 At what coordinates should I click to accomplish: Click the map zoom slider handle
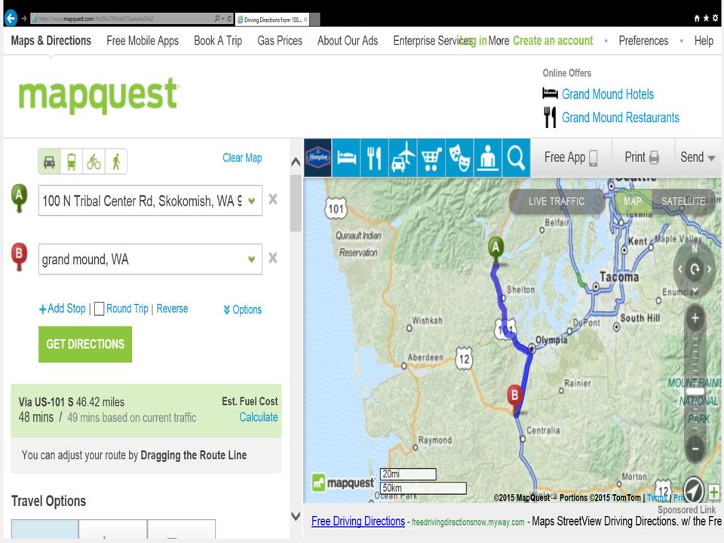(695, 391)
